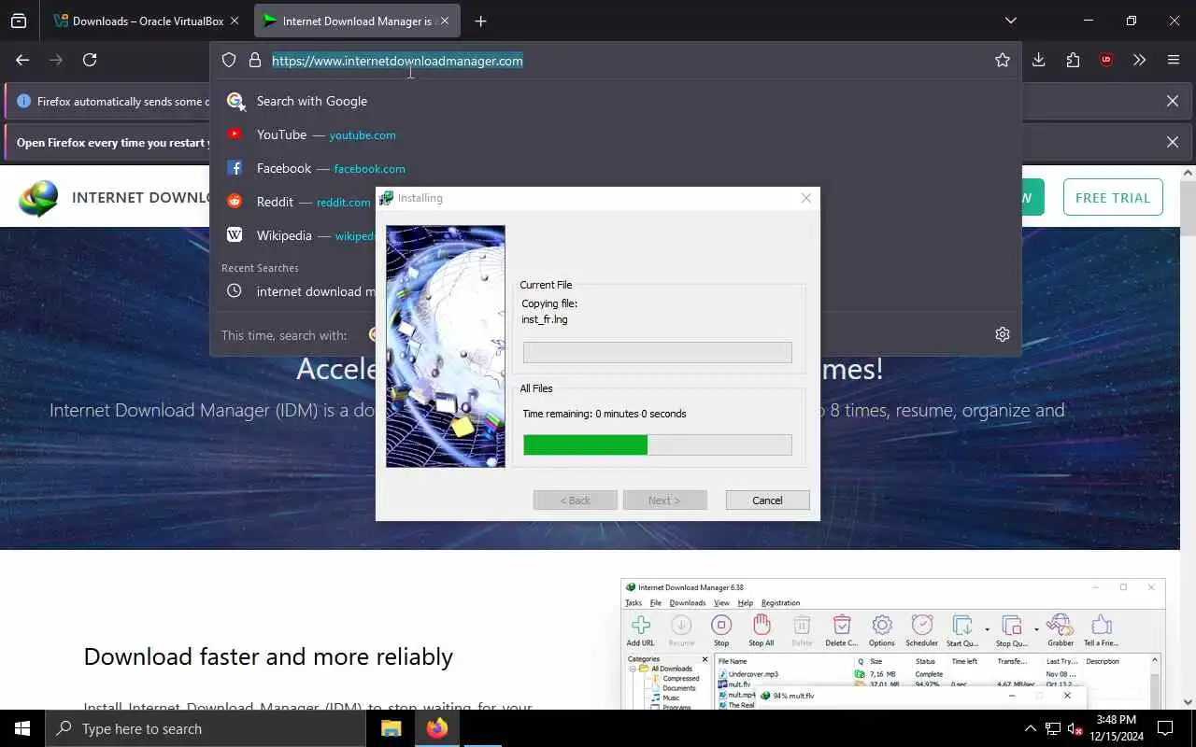Click the 'inst_fr.lng' file name text

point(545,319)
